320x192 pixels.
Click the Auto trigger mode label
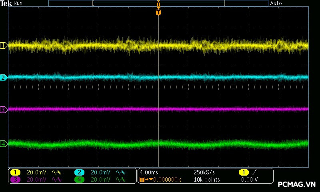pyautogui.click(x=276, y=3)
